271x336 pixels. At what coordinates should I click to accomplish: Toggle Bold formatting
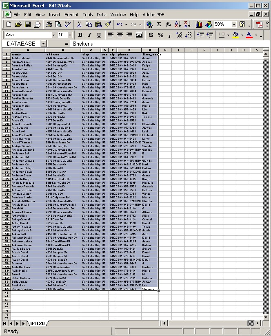80,35
